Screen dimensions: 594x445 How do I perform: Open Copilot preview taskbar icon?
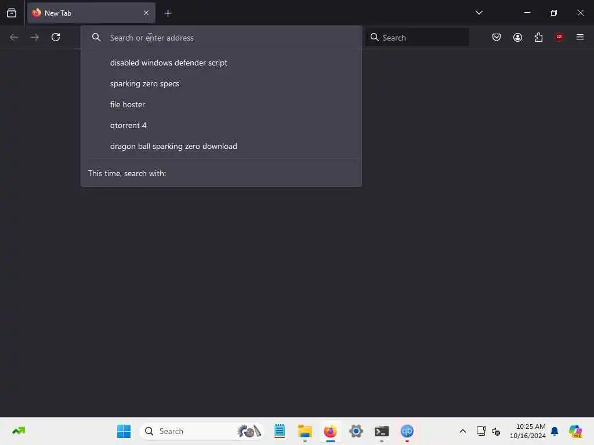(575, 431)
